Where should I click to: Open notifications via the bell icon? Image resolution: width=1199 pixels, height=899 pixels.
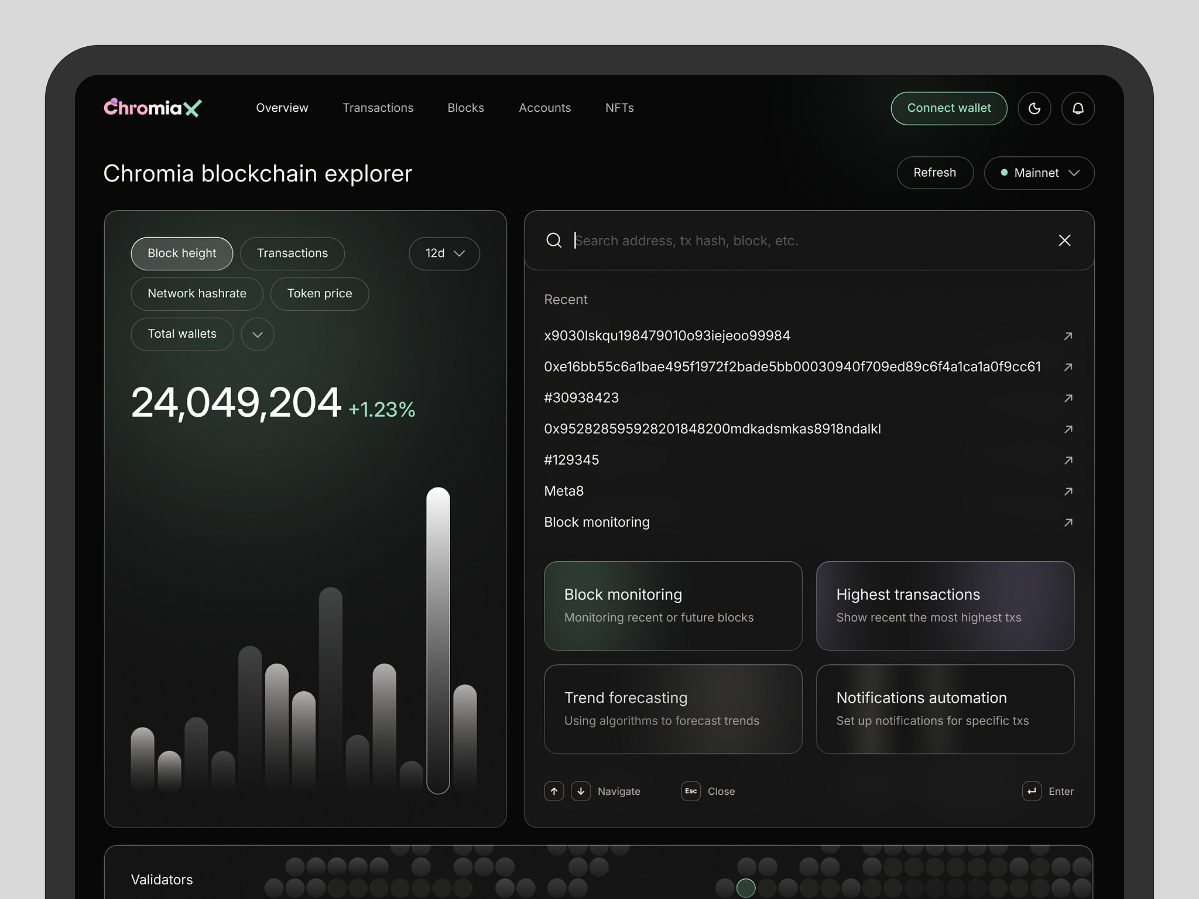(x=1077, y=108)
